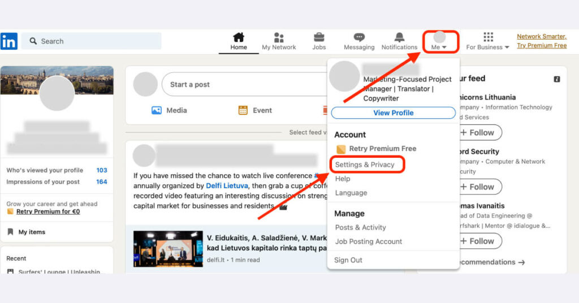Open the My Network icon
This screenshot has width=579, height=303.
279,37
